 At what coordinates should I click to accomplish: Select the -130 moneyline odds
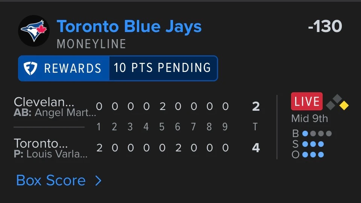(325, 26)
